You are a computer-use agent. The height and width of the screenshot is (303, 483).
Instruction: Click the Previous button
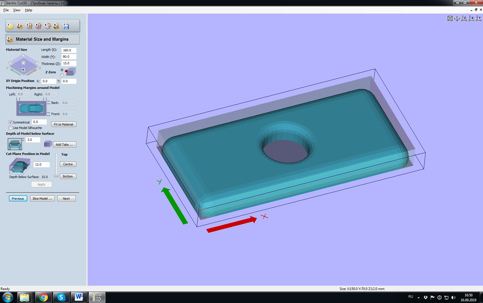pos(18,199)
